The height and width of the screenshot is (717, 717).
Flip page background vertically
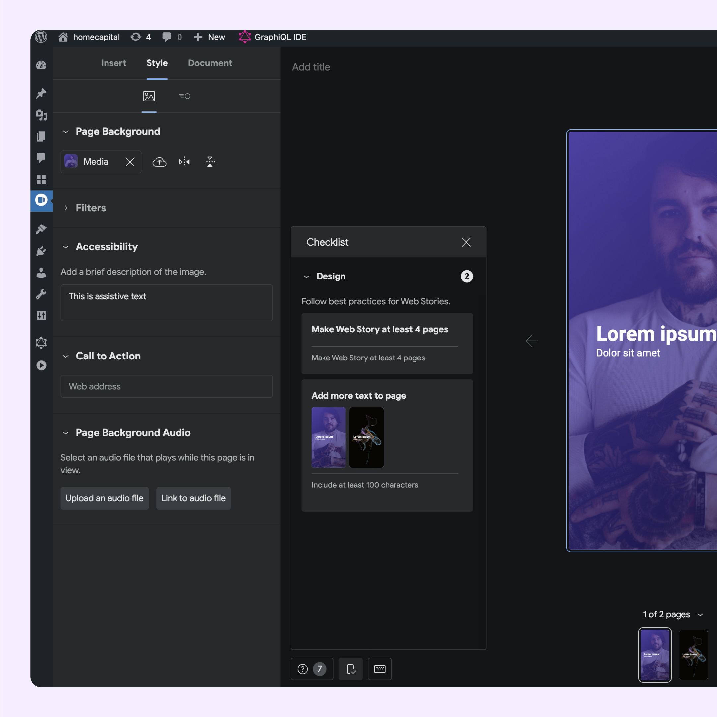[210, 162]
